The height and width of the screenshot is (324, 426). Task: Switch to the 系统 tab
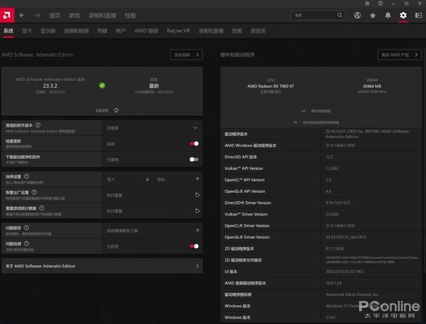coord(9,30)
